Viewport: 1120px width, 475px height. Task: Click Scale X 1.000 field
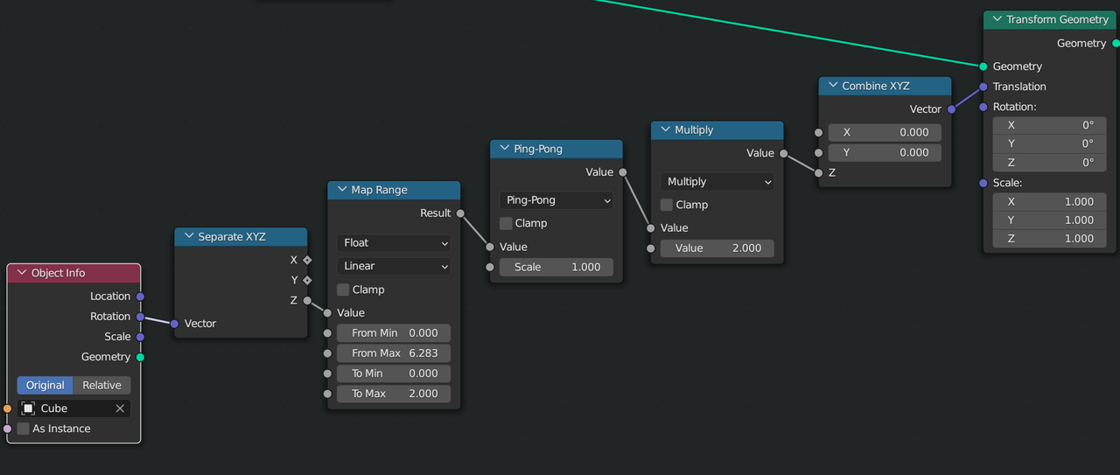[x=1049, y=201]
